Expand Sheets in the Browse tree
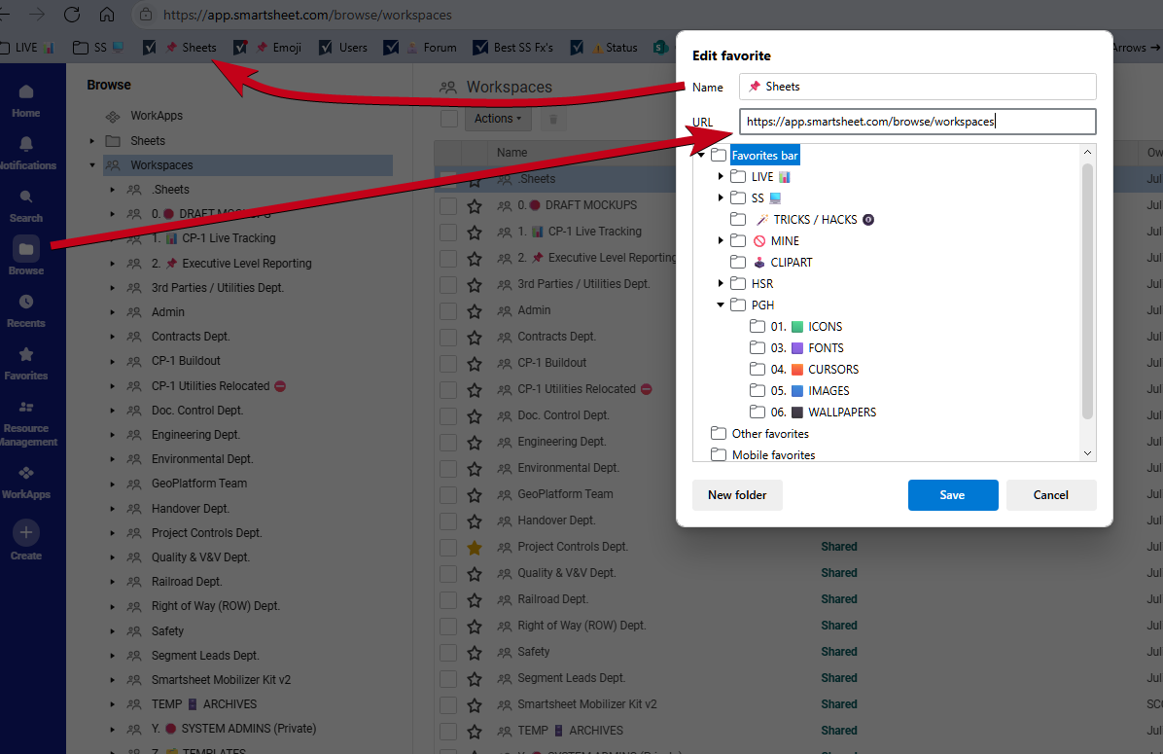Screen dimensions: 1163x754 tap(92, 141)
